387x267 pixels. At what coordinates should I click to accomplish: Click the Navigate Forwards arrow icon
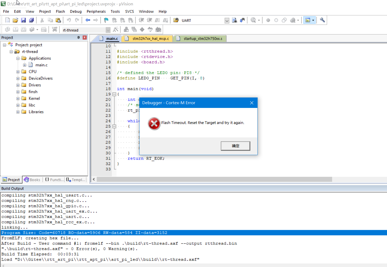96,20
